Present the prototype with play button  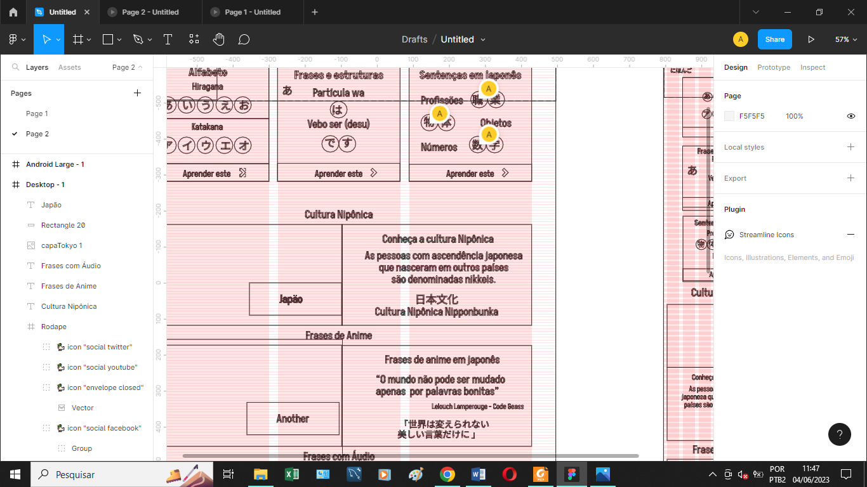click(x=811, y=39)
